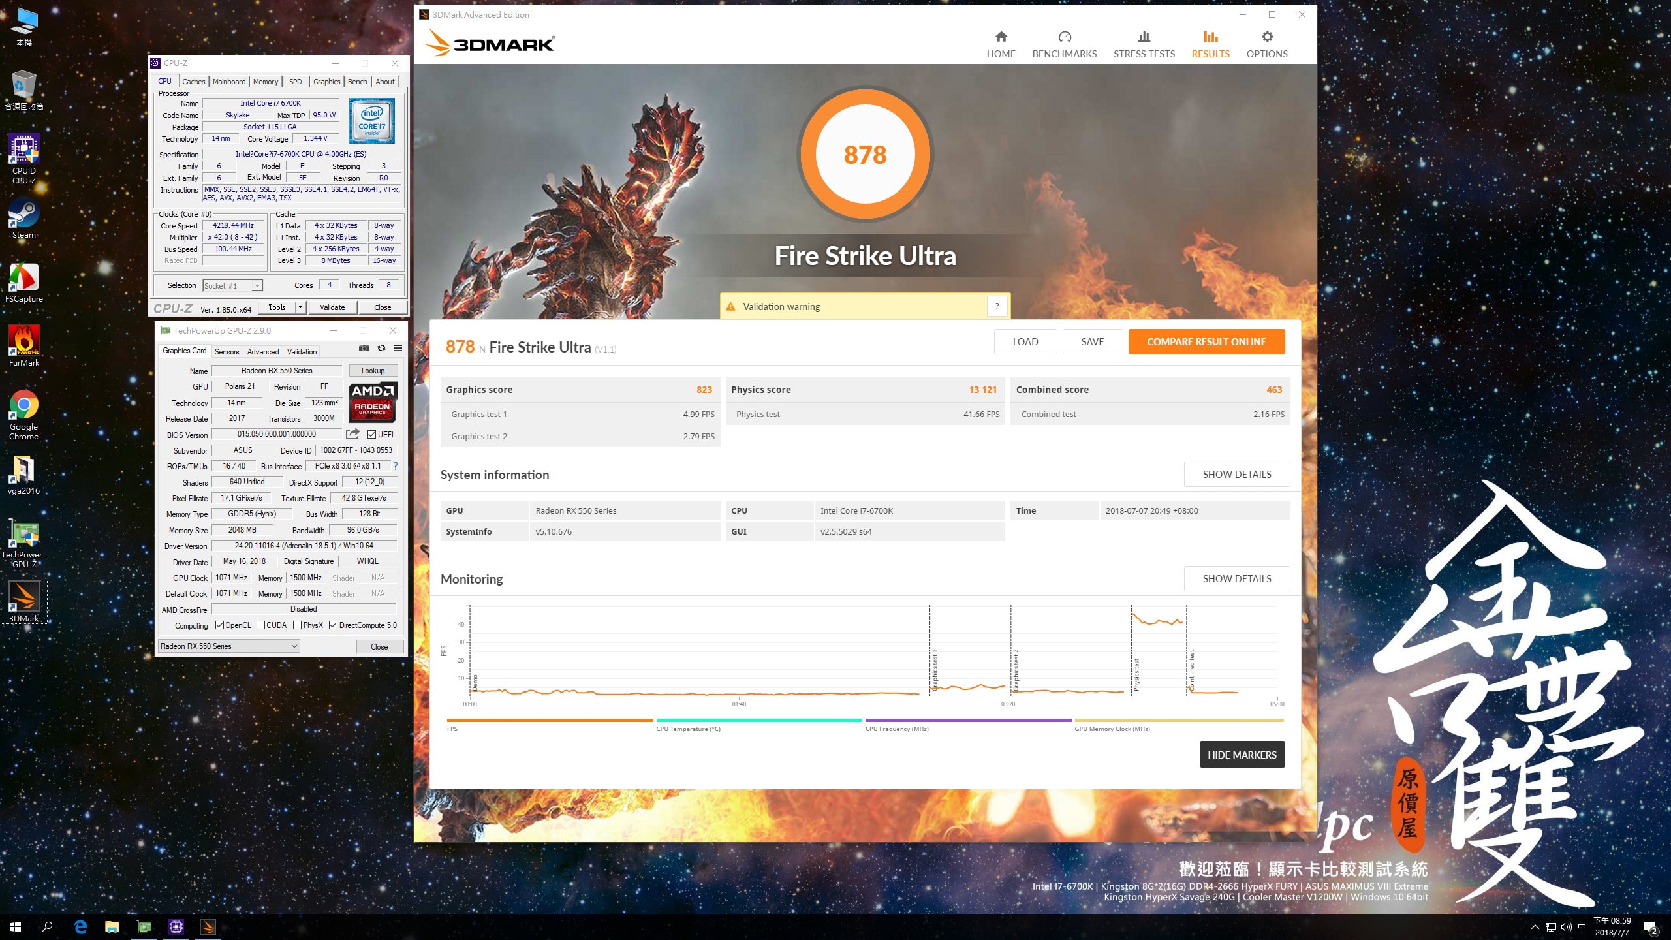Viewport: 1671px width, 940px height.
Task: Switch to the Sensors tab in GPU-Z
Action: 226,351
